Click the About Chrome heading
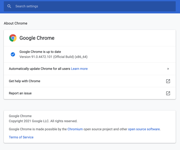This screenshot has height=150, width=180. (16, 23)
